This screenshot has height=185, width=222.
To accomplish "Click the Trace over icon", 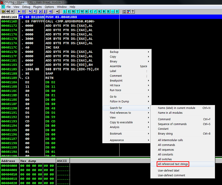I will pyautogui.click(x=45, y=11).
